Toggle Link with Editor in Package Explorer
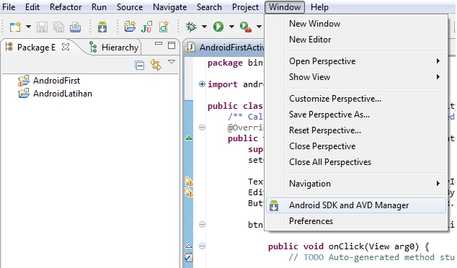 click(156, 65)
